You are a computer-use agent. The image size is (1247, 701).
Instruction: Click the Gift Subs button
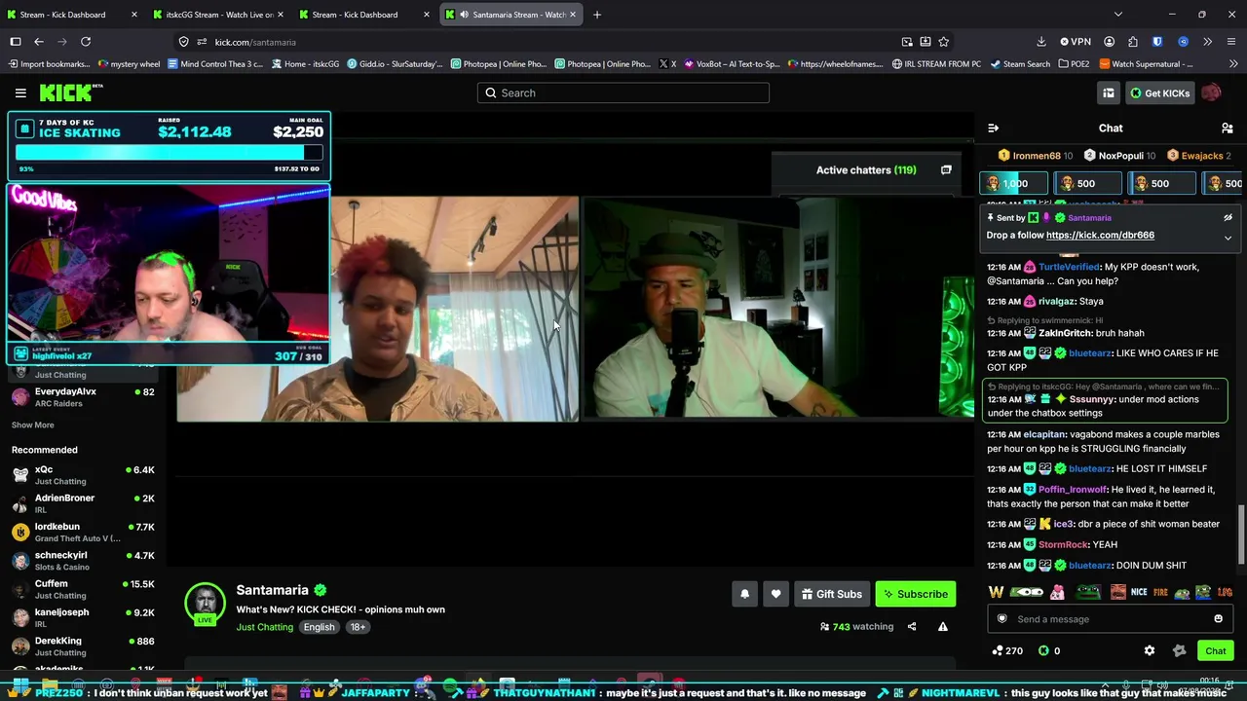(x=831, y=594)
